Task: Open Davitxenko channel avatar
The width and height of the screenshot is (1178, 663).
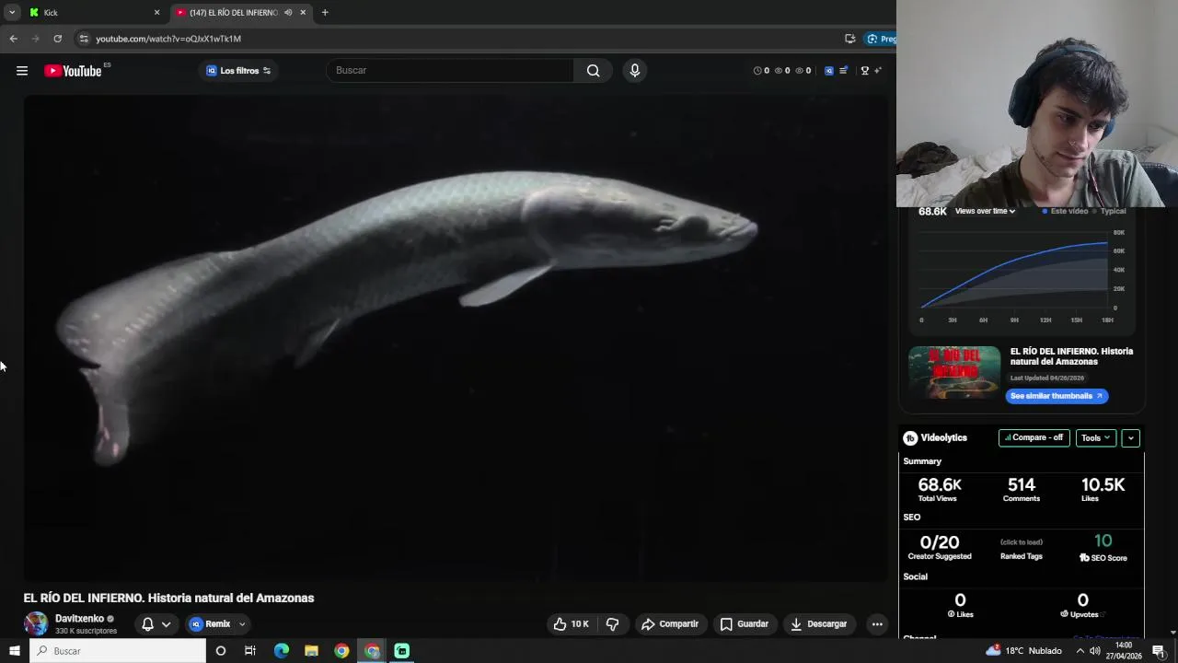Action: pyautogui.click(x=36, y=623)
